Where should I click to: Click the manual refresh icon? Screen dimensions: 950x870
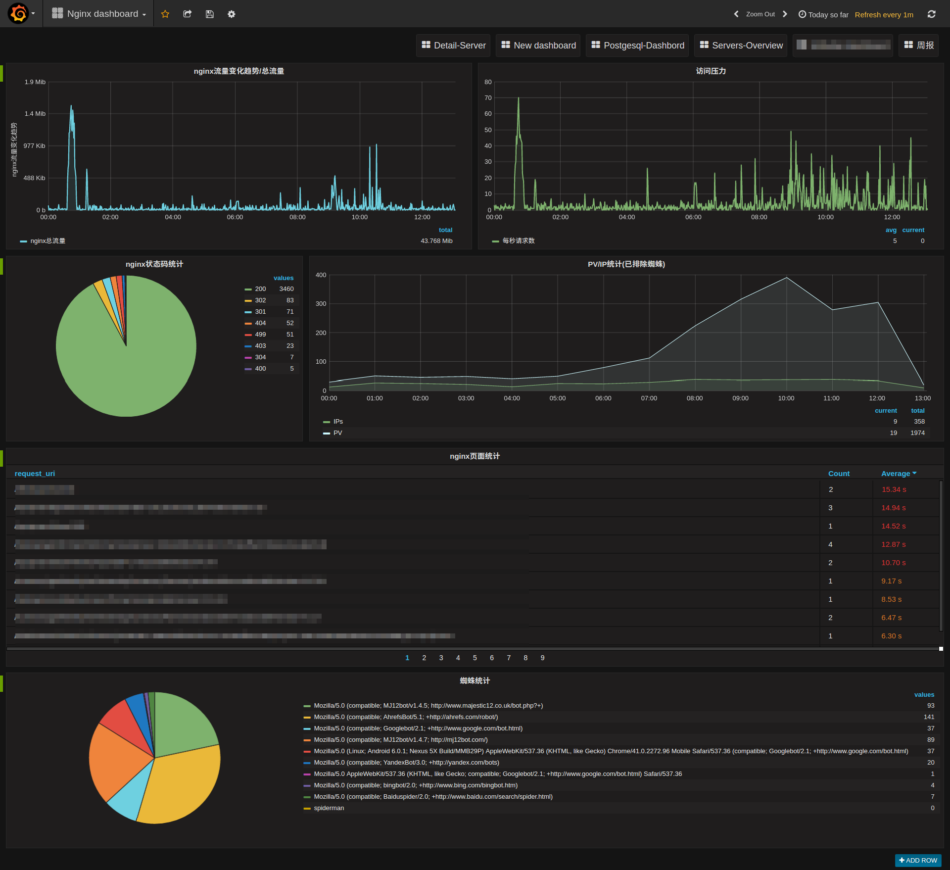point(931,14)
